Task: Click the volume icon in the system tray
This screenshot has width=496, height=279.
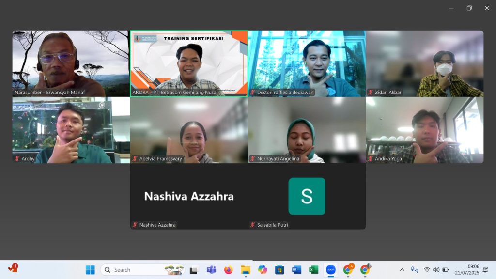Action: tap(436, 270)
